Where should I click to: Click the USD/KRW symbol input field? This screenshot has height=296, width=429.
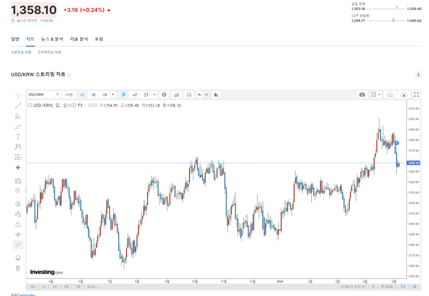[x=40, y=95]
